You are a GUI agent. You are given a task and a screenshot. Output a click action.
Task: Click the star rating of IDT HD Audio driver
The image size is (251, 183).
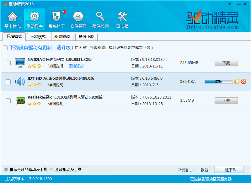point(34,85)
